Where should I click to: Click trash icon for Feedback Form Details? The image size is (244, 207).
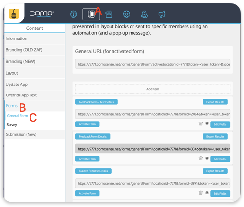(x=201, y=158)
